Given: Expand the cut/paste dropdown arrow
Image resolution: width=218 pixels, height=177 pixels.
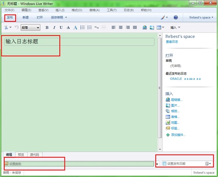Looking at the screenshot, I should coord(11,27).
